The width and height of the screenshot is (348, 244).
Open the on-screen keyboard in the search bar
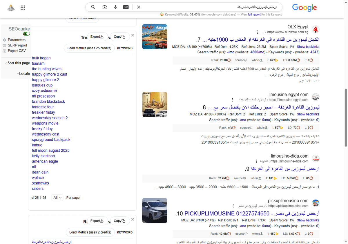click(x=126, y=7)
